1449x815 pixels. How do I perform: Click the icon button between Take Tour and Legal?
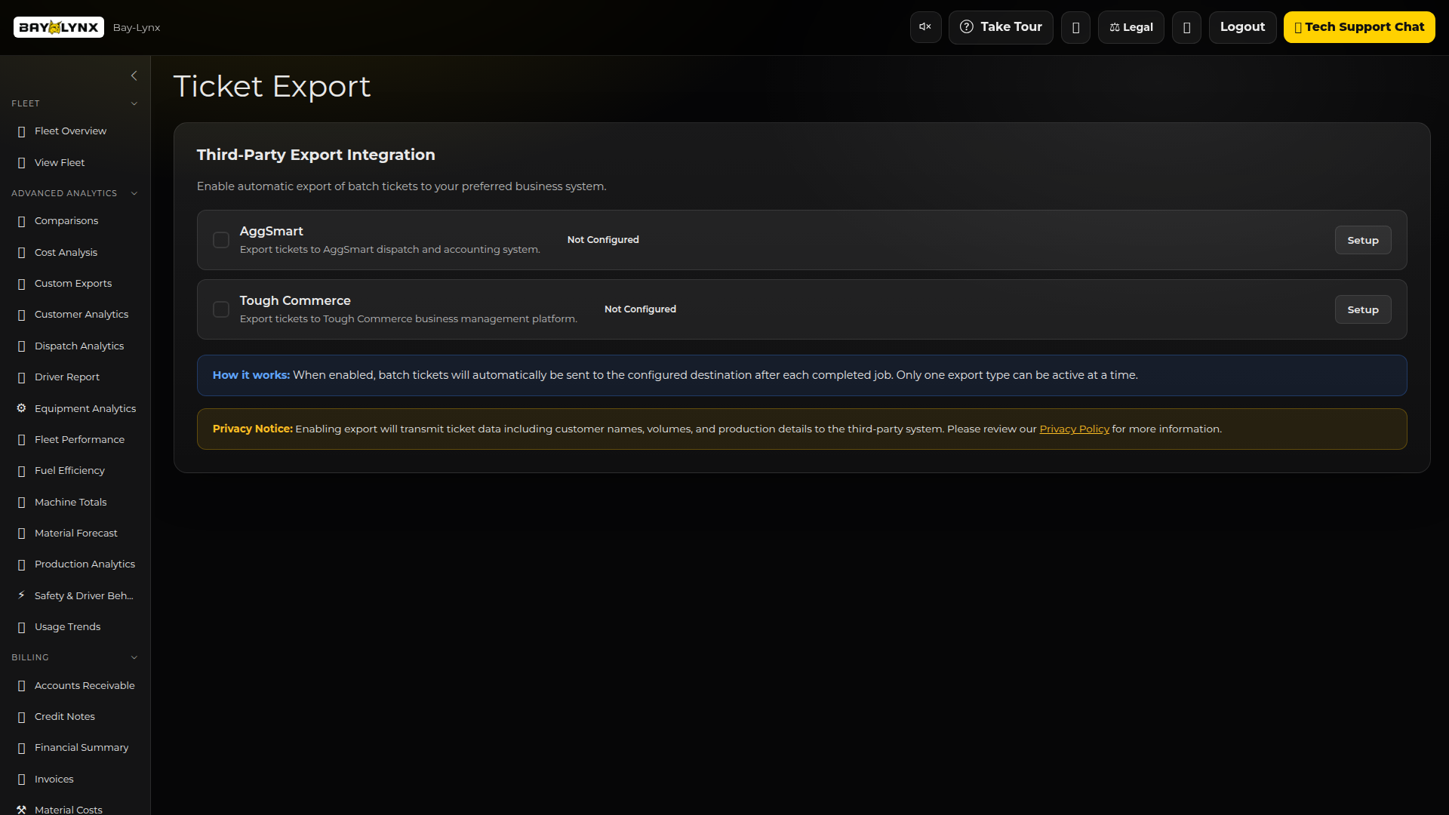point(1075,27)
